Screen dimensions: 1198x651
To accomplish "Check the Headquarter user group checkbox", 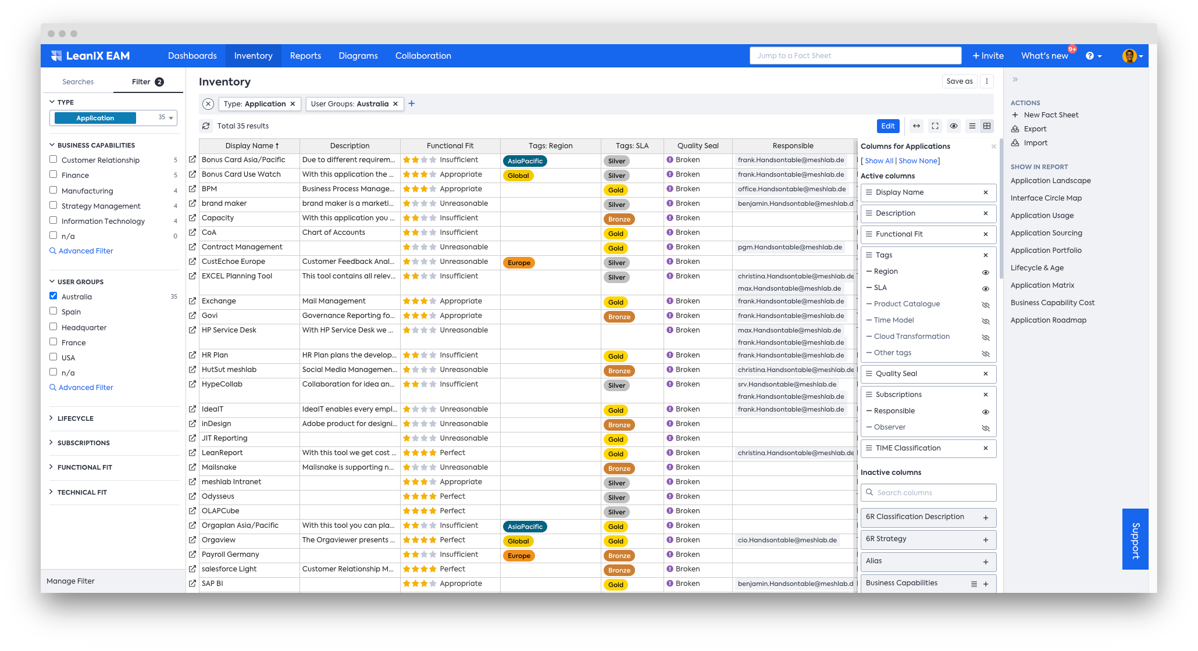I will pos(53,326).
